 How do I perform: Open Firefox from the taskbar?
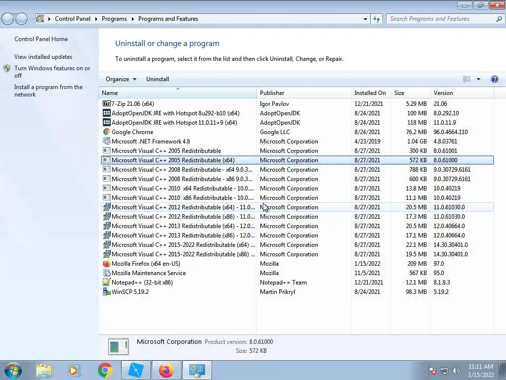pyautogui.click(x=166, y=370)
